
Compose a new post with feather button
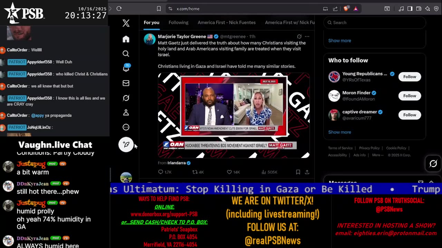pyautogui.click(x=126, y=144)
